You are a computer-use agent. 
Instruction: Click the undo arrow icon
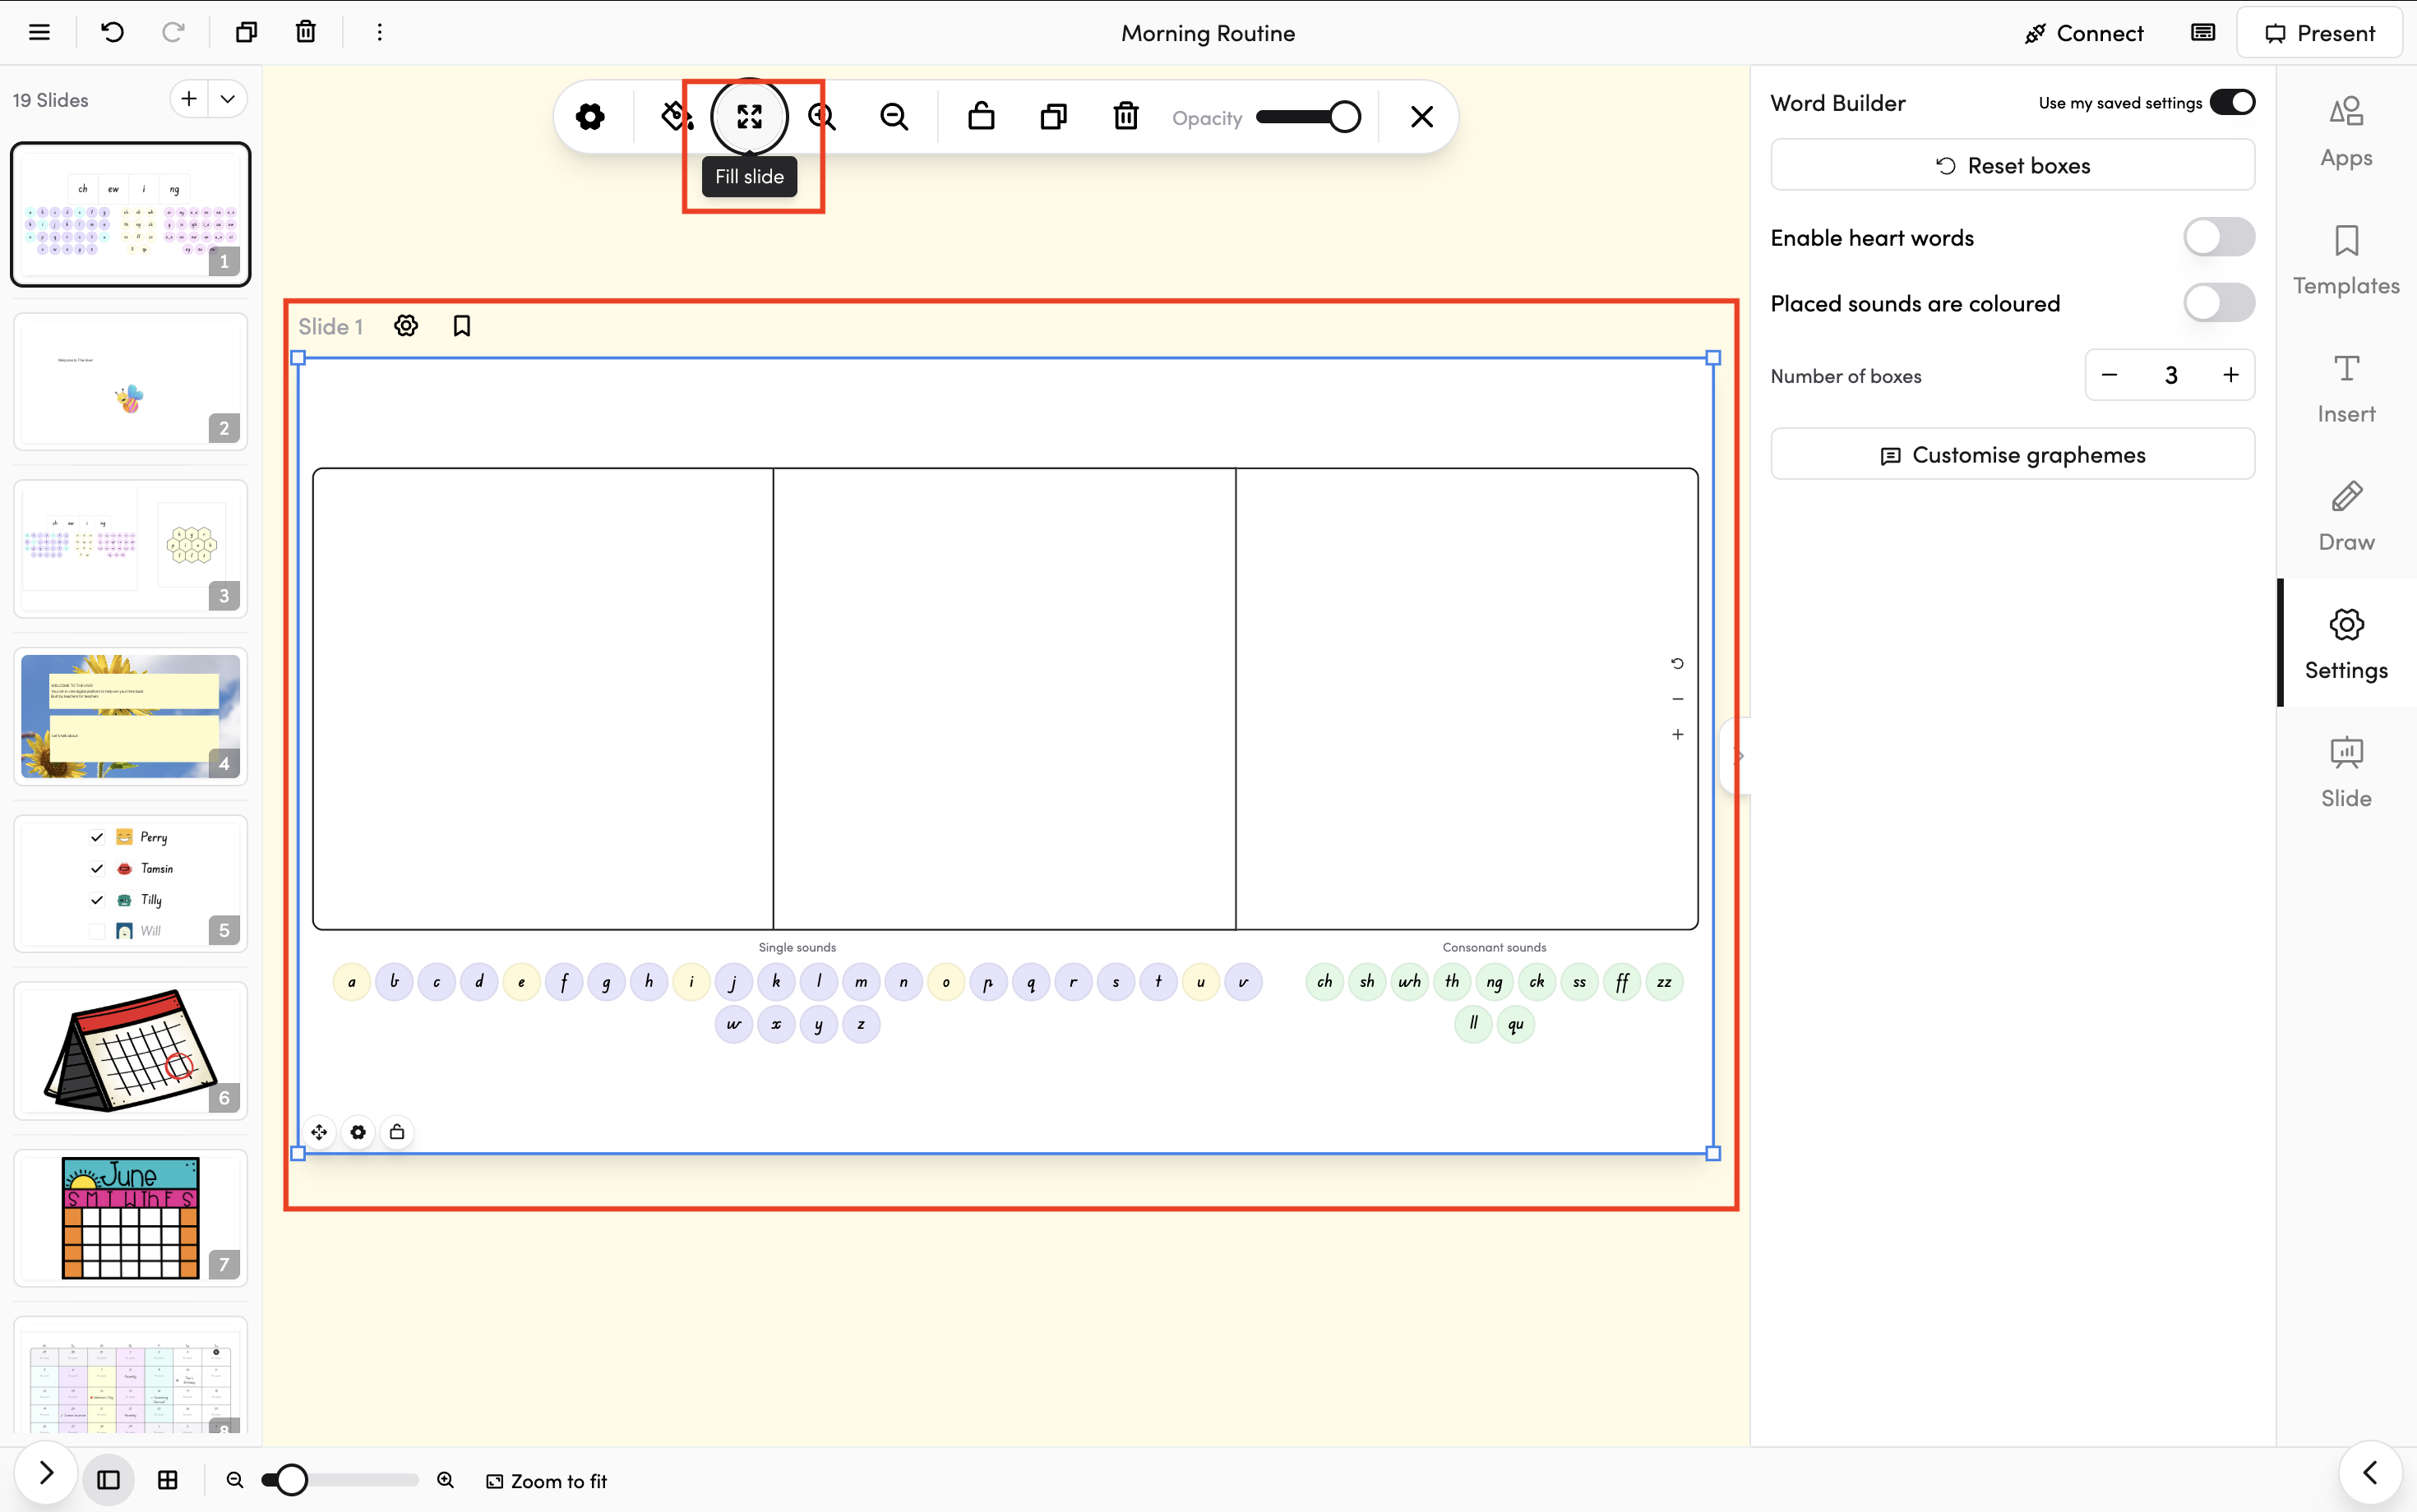[112, 32]
